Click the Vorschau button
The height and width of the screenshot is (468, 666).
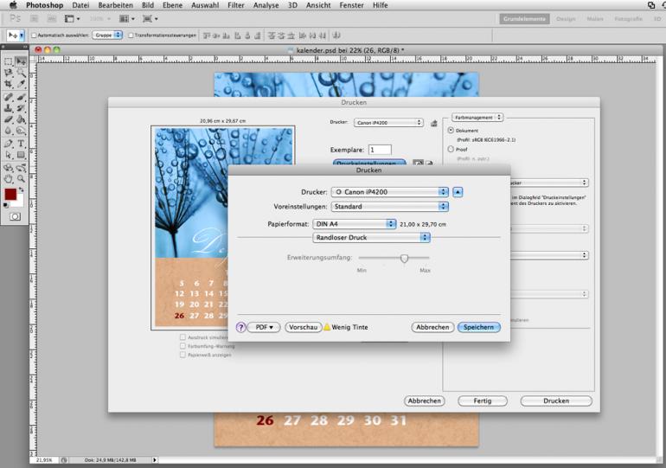(x=304, y=327)
